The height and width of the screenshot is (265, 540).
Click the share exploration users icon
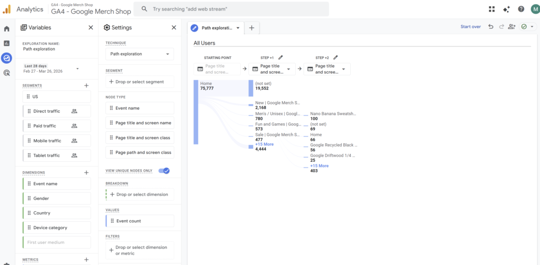coord(512,27)
